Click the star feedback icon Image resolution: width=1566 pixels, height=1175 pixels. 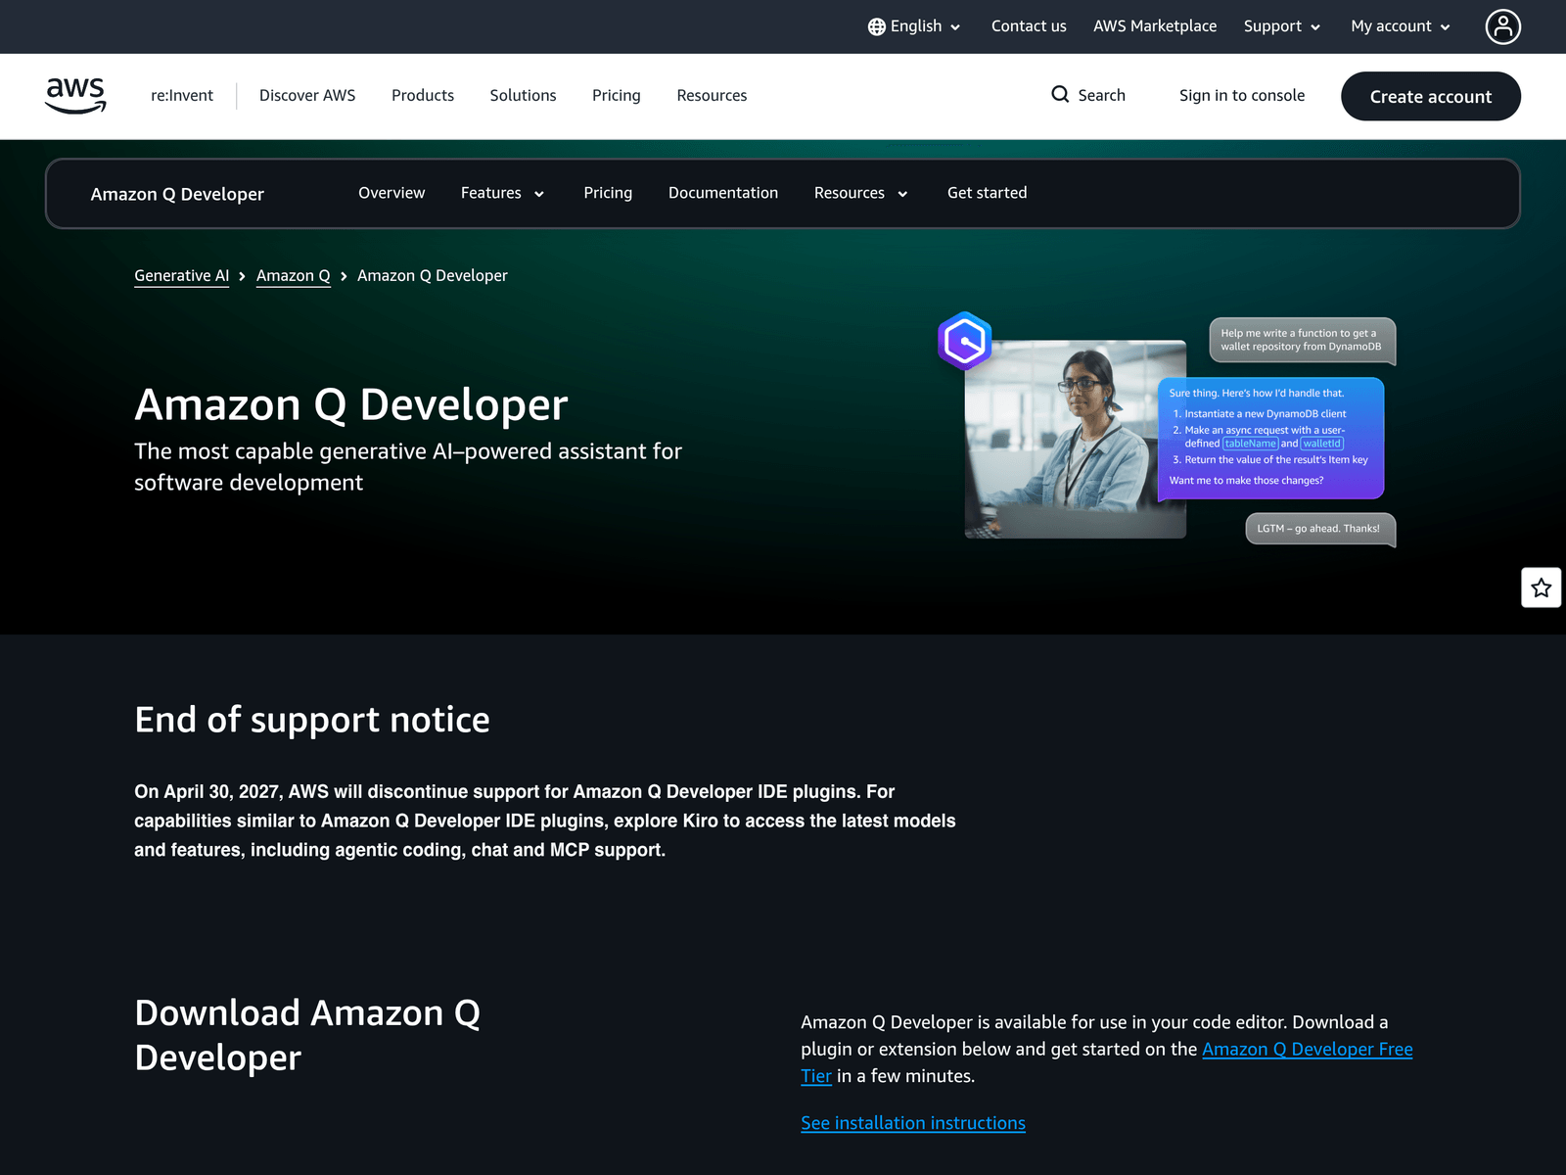pos(1542,587)
